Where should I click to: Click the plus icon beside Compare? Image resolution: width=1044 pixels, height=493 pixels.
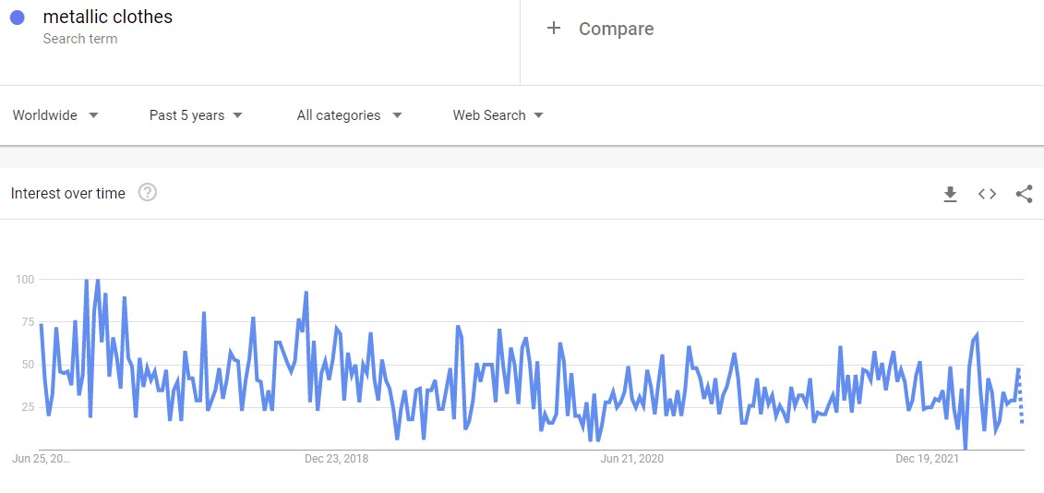coord(554,29)
